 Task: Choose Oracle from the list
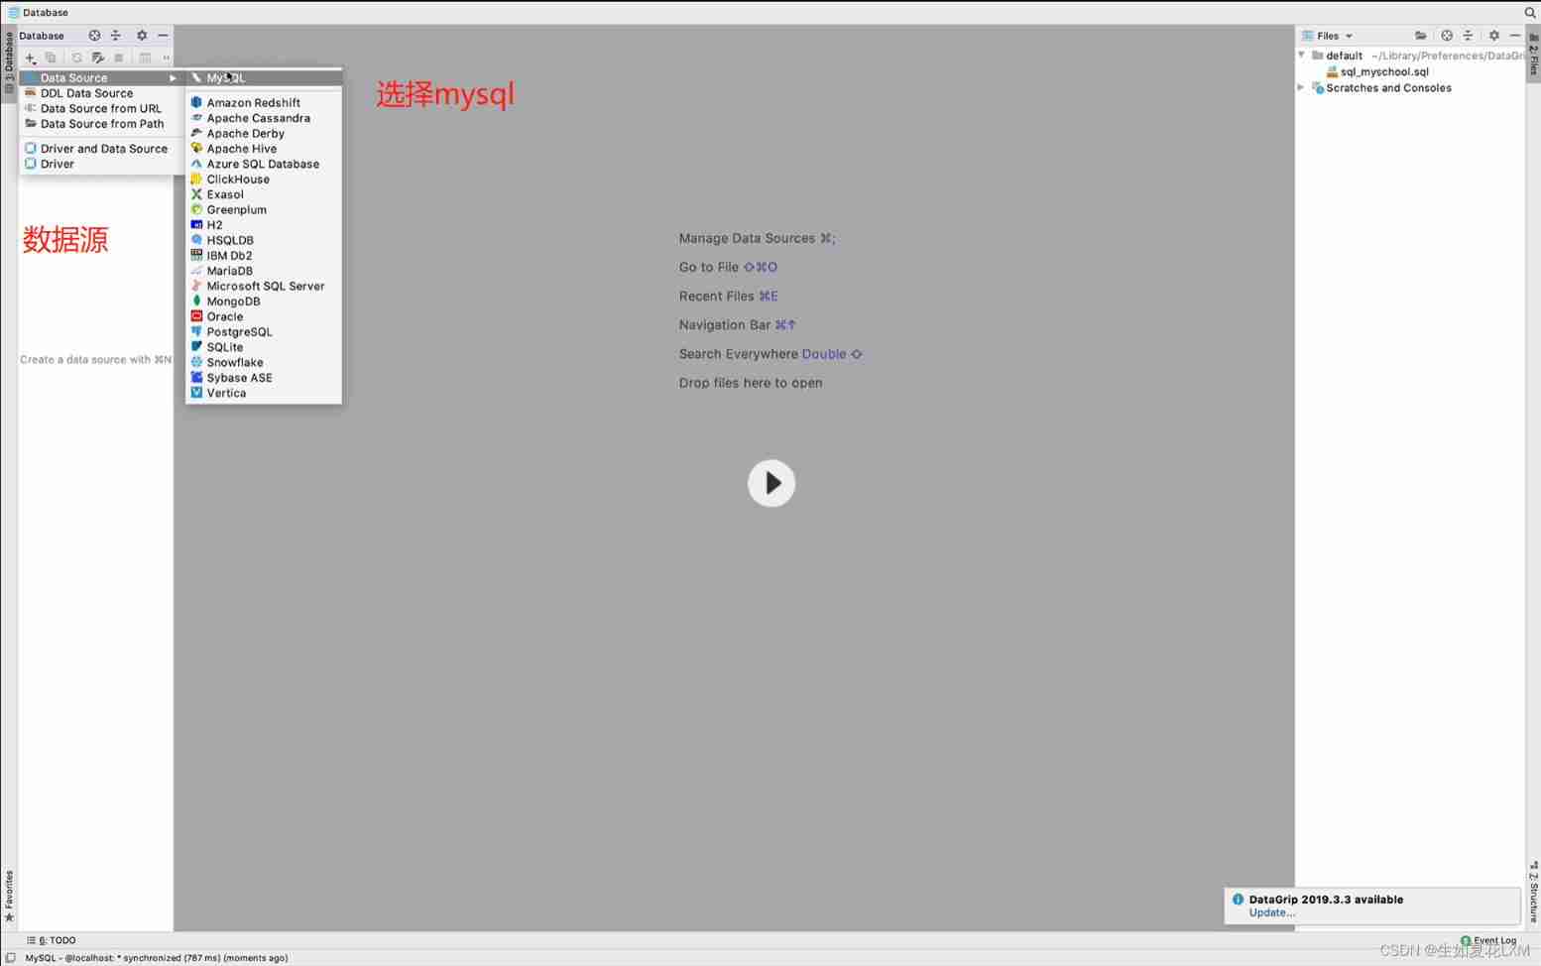pyautogui.click(x=264, y=316)
